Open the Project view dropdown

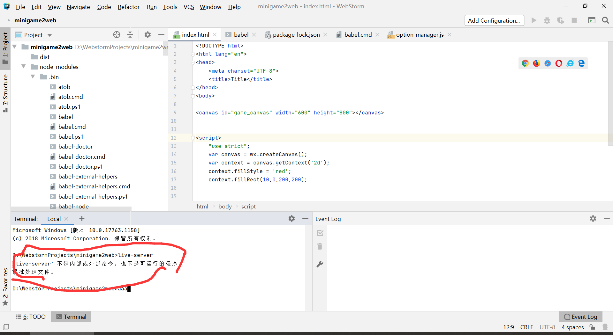[50, 35]
